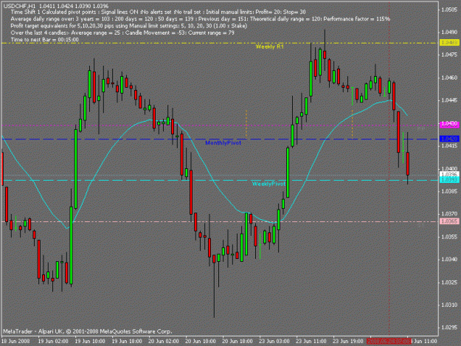The width and height of the screenshot is (461, 346).
Task: Click the 1.0490 price axis value
Action: (449, 32)
